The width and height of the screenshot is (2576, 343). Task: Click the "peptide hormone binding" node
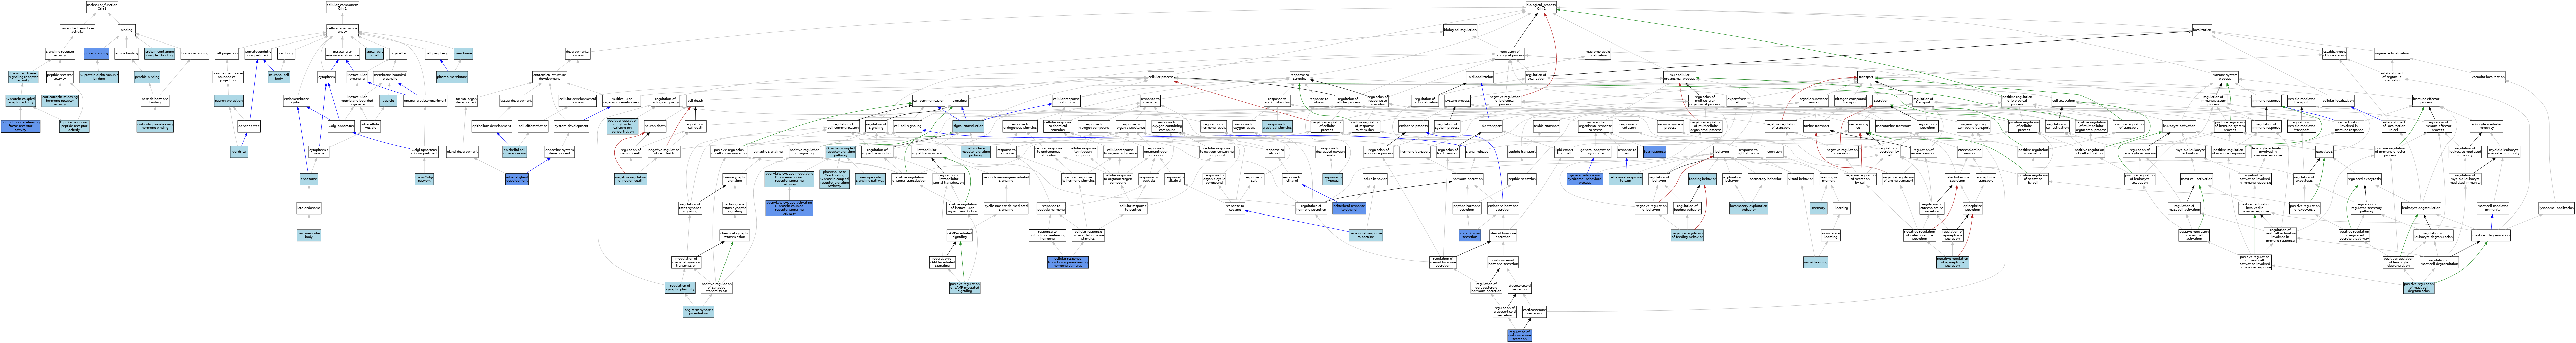pos(155,101)
